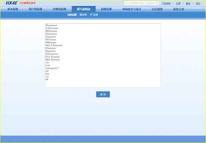Click the ## line
Viewport: 206px width, 143px height.
[47, 80]
